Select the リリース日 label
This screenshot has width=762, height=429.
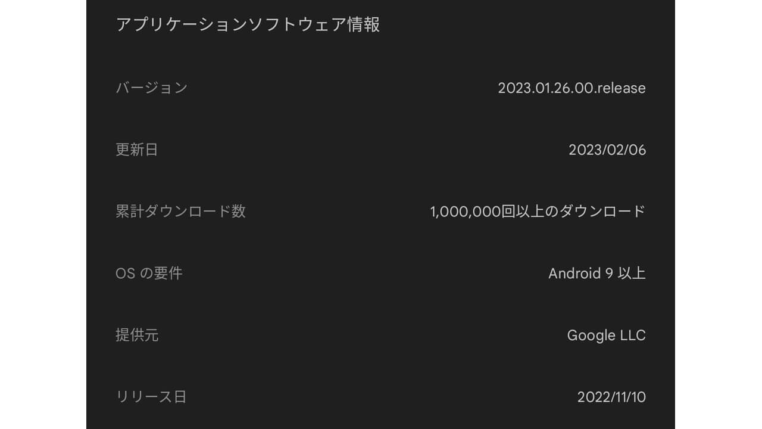click(151, 397)
